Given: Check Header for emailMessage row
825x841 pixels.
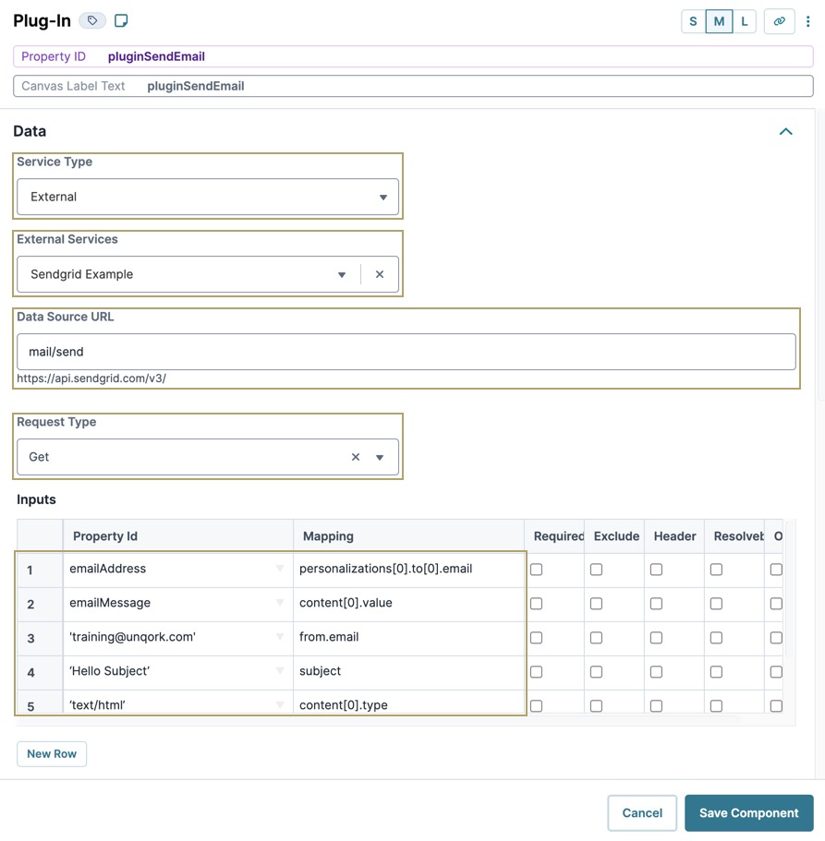Looking at the screenshot, I should 657,604.
